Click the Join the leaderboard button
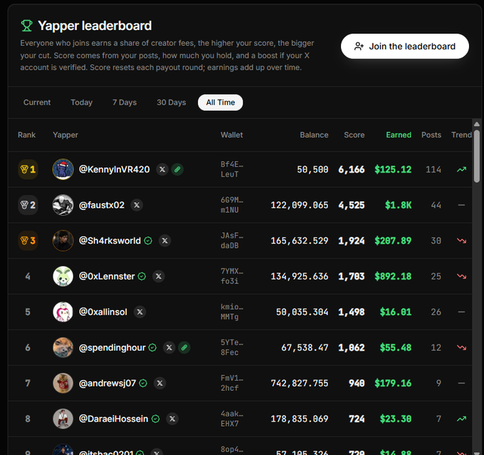484x455 pixels. [x=405, y=46]
